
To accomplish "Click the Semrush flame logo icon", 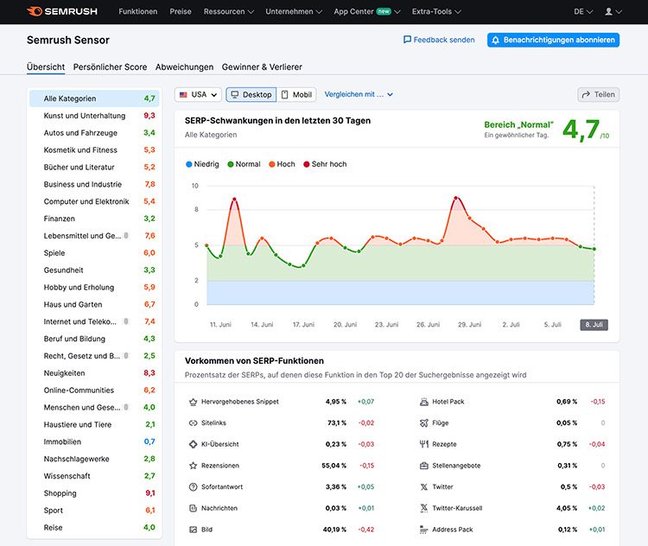I will pos(35,11).
